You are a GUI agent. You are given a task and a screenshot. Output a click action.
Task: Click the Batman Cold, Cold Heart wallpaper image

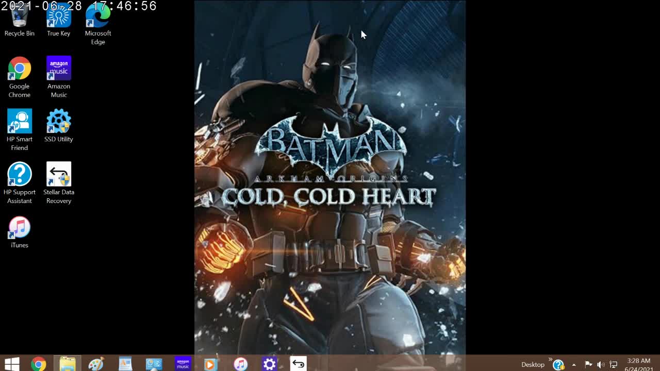[x=330, y=177]
